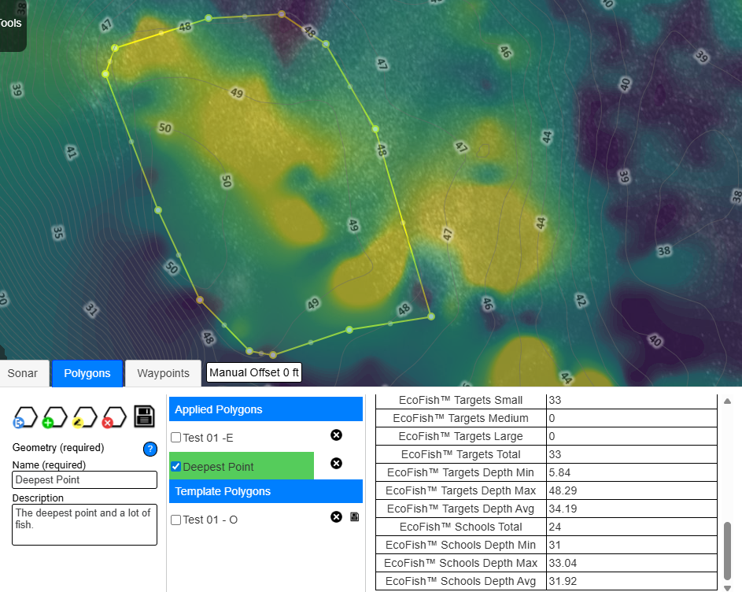This screenshot has width=742, height=592.
Task: Click the add new polygon icon
Action: (x=54, y=417)
